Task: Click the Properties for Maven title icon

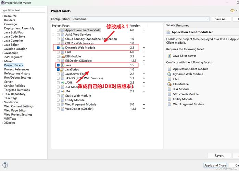Action: pos(3,3)
